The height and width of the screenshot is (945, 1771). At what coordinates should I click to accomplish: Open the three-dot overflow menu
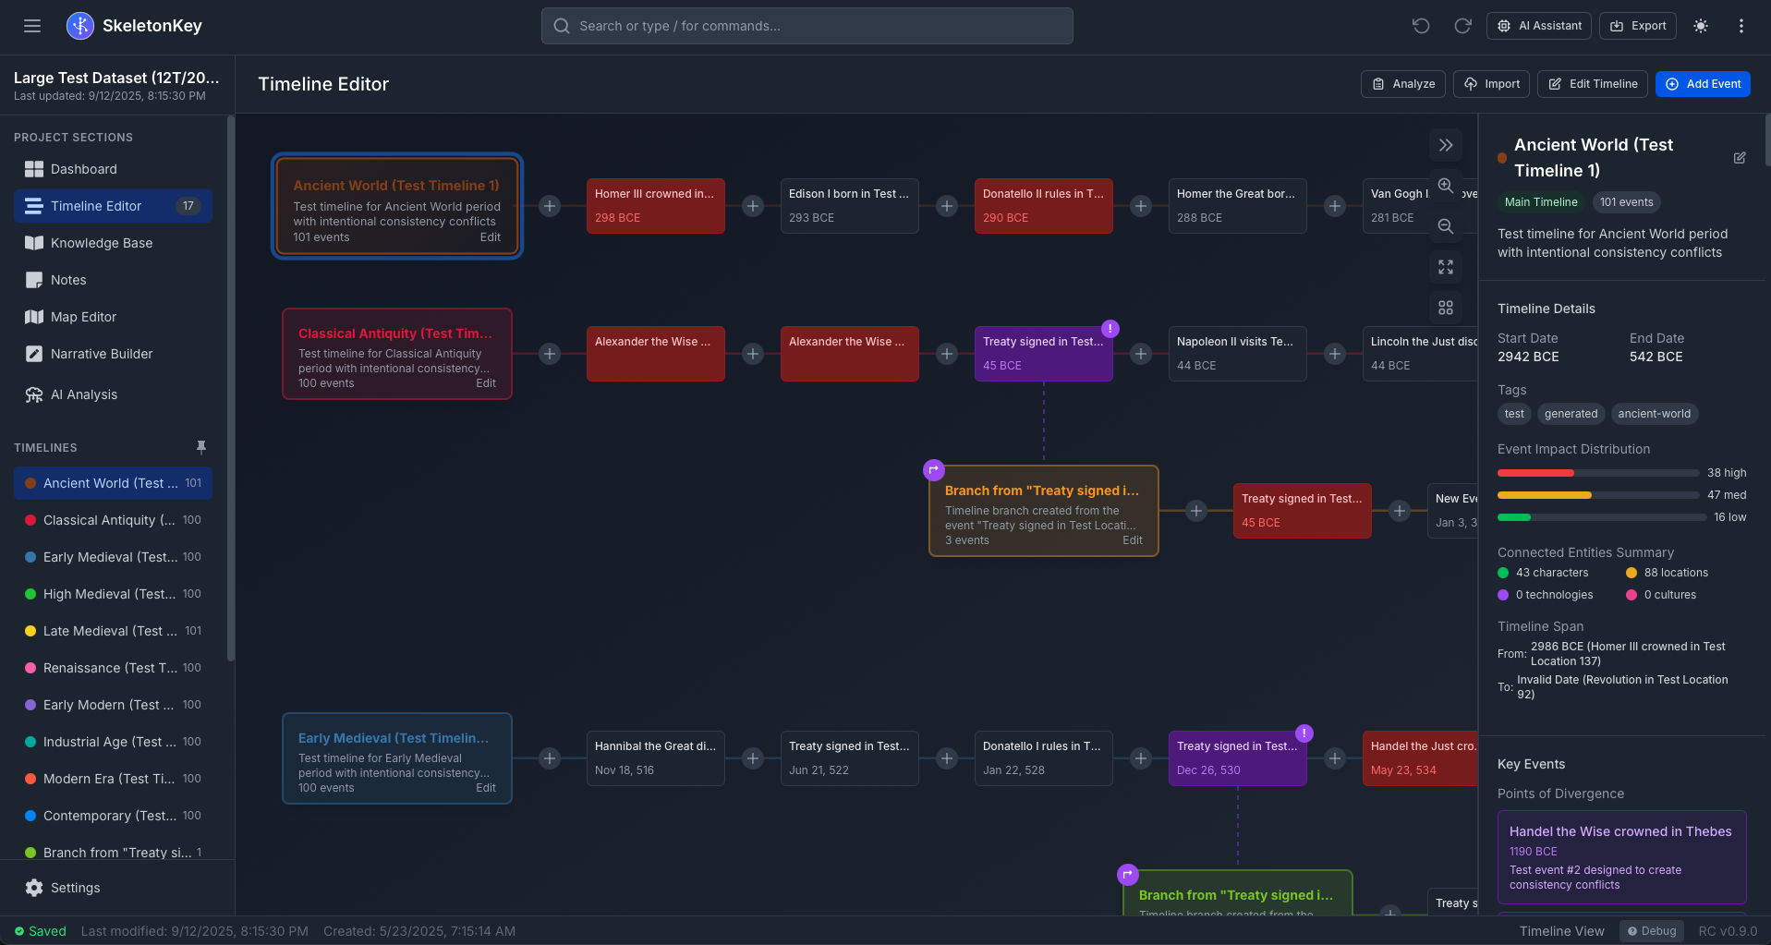click(x=1741, y=26)
